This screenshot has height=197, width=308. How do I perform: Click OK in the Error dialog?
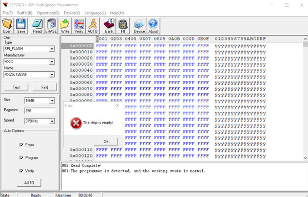pos(106,142)
